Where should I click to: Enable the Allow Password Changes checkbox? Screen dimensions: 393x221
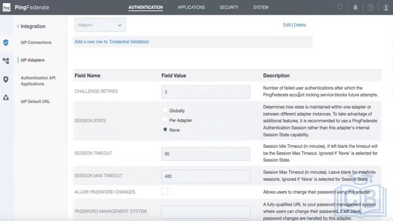(x=165, y=192)
